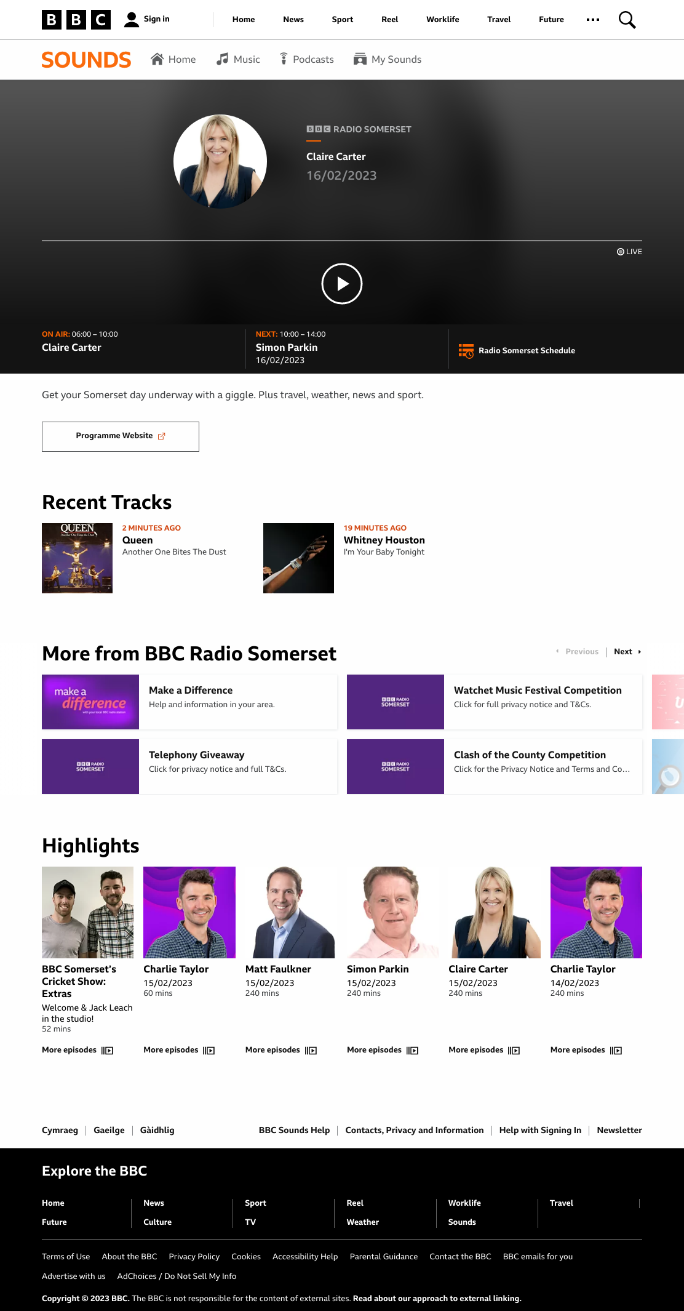684x1311 pixels.
Task: Switch language to Gaeilge
Action: click(x=109, y=1130)
